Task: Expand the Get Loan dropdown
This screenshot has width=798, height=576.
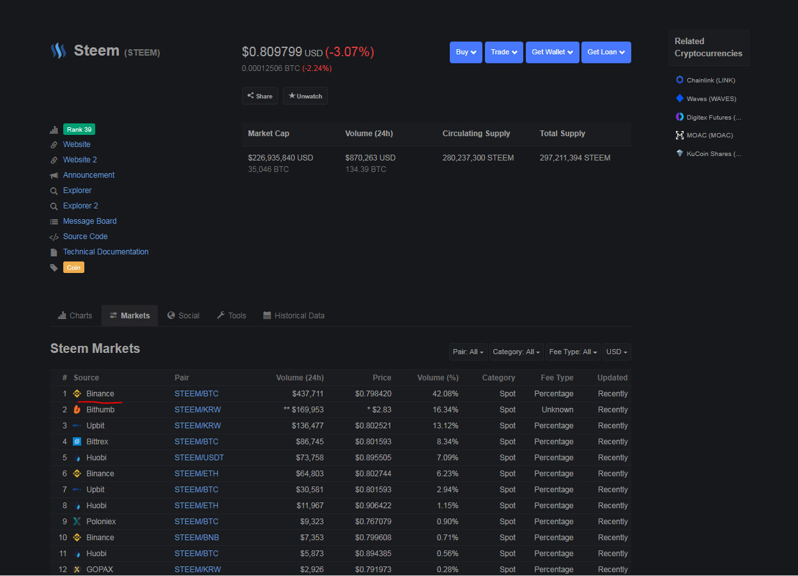Action: pyautogui.click(x=606, y=52)
